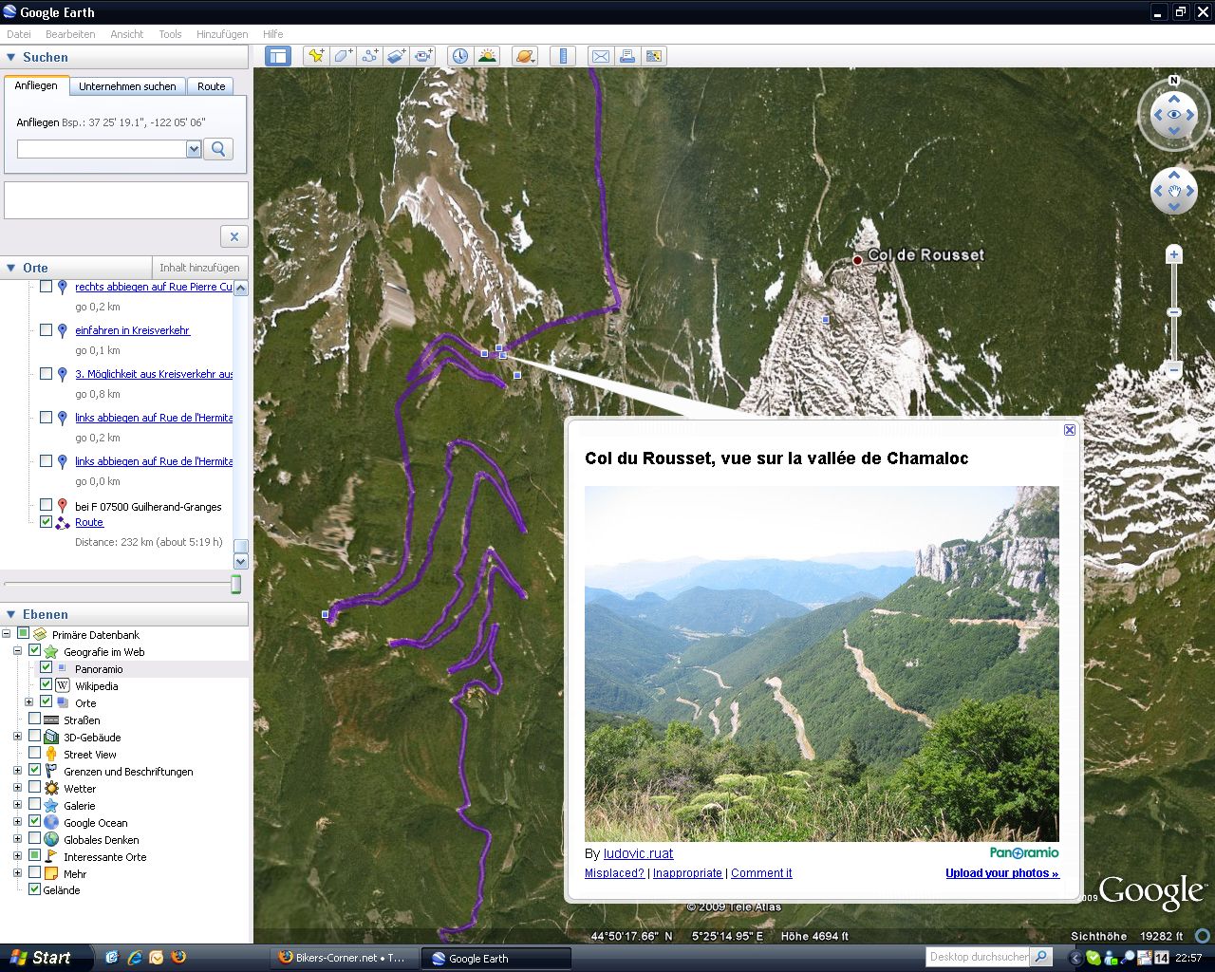Image resolution: width=1215 pixels, height=972 pixels.
Task: Click the Upload your photos link
Action: coord(1001,873)
